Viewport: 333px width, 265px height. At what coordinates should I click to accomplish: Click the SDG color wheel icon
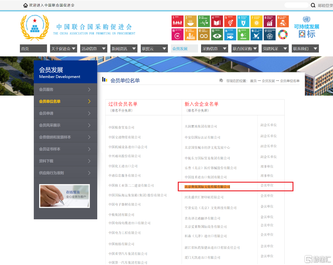[x=283, y=34]
